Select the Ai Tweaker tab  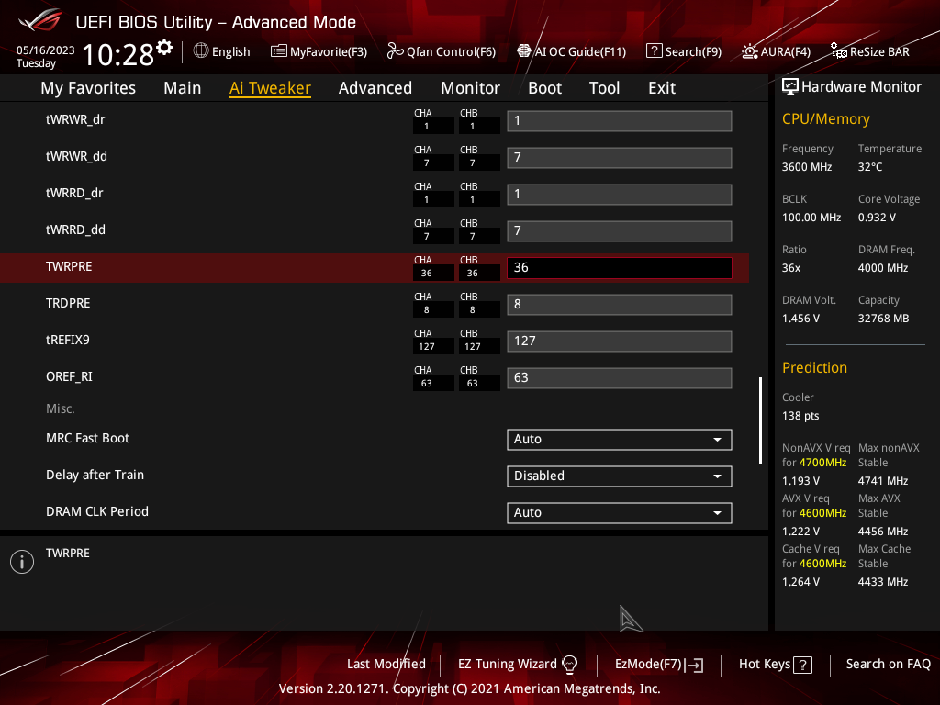point(270,88)
